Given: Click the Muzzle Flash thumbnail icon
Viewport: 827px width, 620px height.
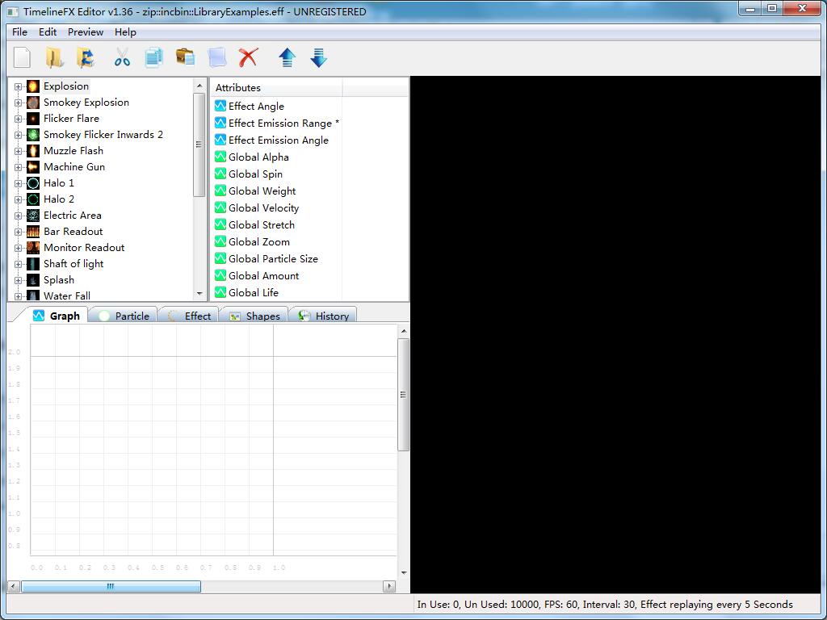Looking at the screenshot, I should tap(33, 151).
